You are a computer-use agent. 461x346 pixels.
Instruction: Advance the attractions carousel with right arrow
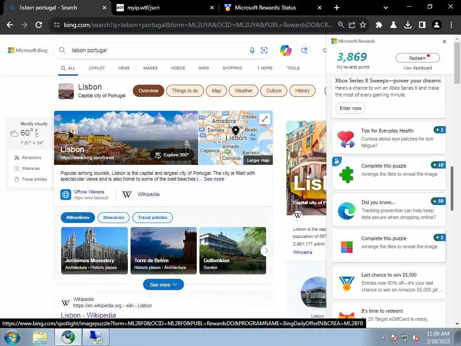click(x=266, y=250)
